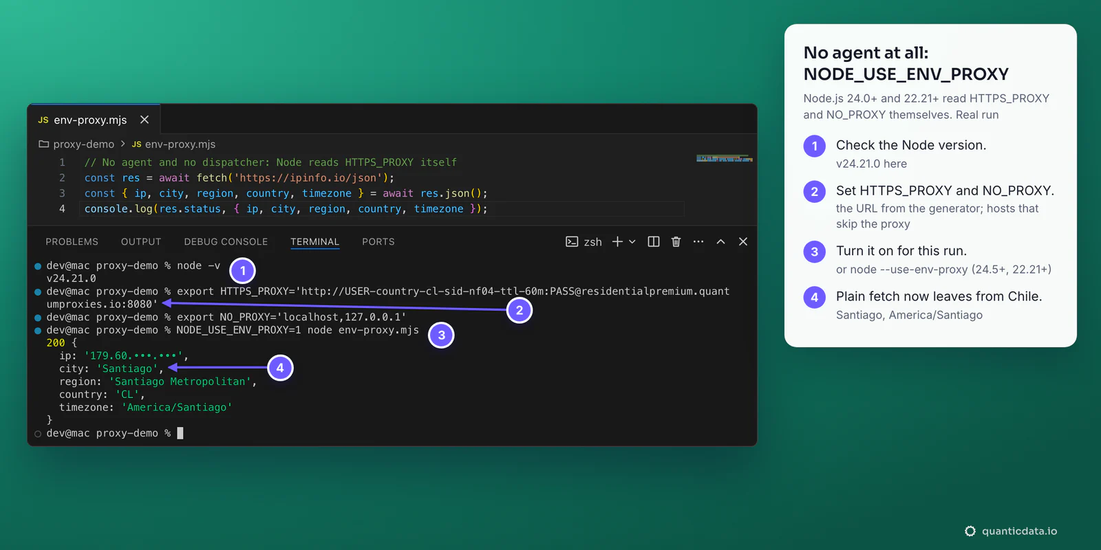Open the DEBUG CONSOLE tab
The height and width of the screenshot is (550, 1101).
(226, 242)
